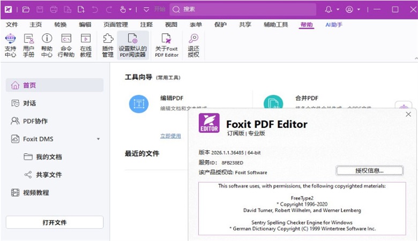Click the user account icon
The width and height of the screenshot is (418, 241).
click(349, 10)
